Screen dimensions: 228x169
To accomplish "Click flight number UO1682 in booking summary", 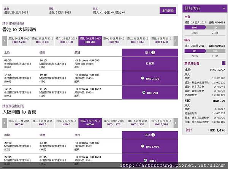I will 220,22.
